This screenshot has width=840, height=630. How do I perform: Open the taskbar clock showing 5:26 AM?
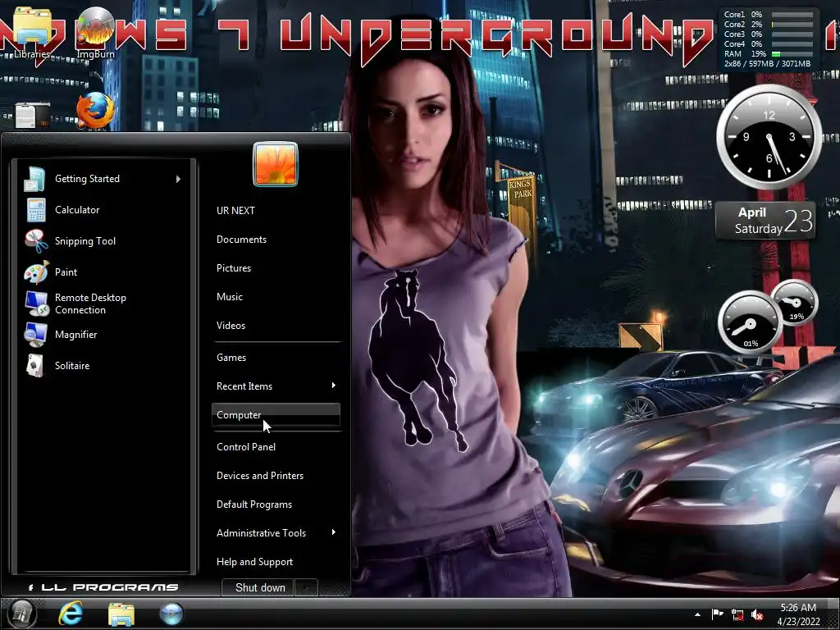[798, 614]
